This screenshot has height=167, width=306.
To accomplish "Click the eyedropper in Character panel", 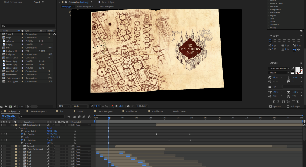I will tap(292, 68).
